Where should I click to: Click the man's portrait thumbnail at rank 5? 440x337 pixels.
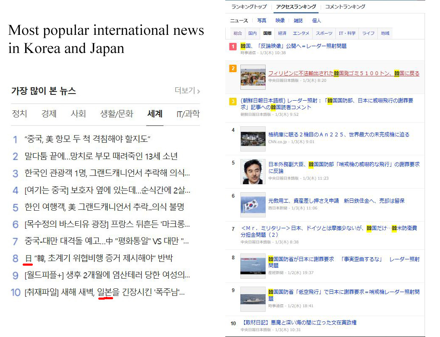[x=253, y=171]
